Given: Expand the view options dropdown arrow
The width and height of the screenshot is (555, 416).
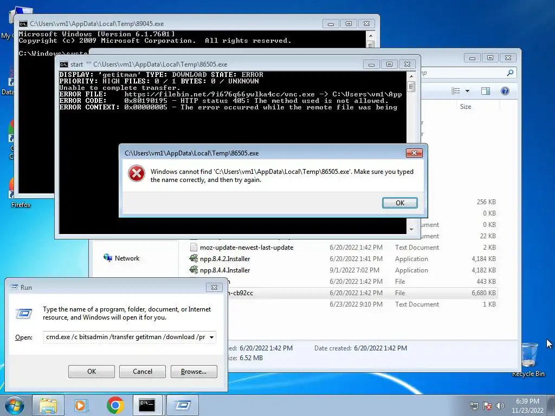Looking at the screenshot, I should pyautogui.click(x=467, y=91).
